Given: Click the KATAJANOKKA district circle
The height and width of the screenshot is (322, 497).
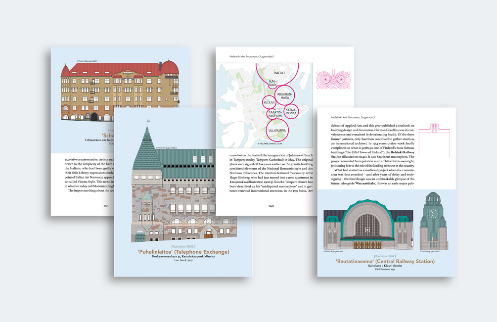Looking at the screenshot, I should coord(291,111).
